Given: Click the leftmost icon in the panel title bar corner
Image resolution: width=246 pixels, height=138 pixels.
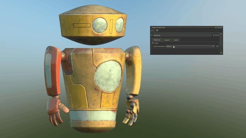Looking at the screenshot, I should point(216,27).
